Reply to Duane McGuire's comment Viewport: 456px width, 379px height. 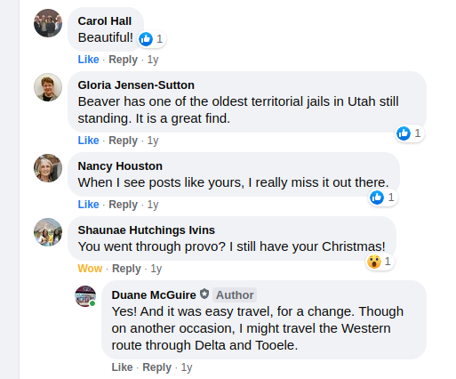156,367
